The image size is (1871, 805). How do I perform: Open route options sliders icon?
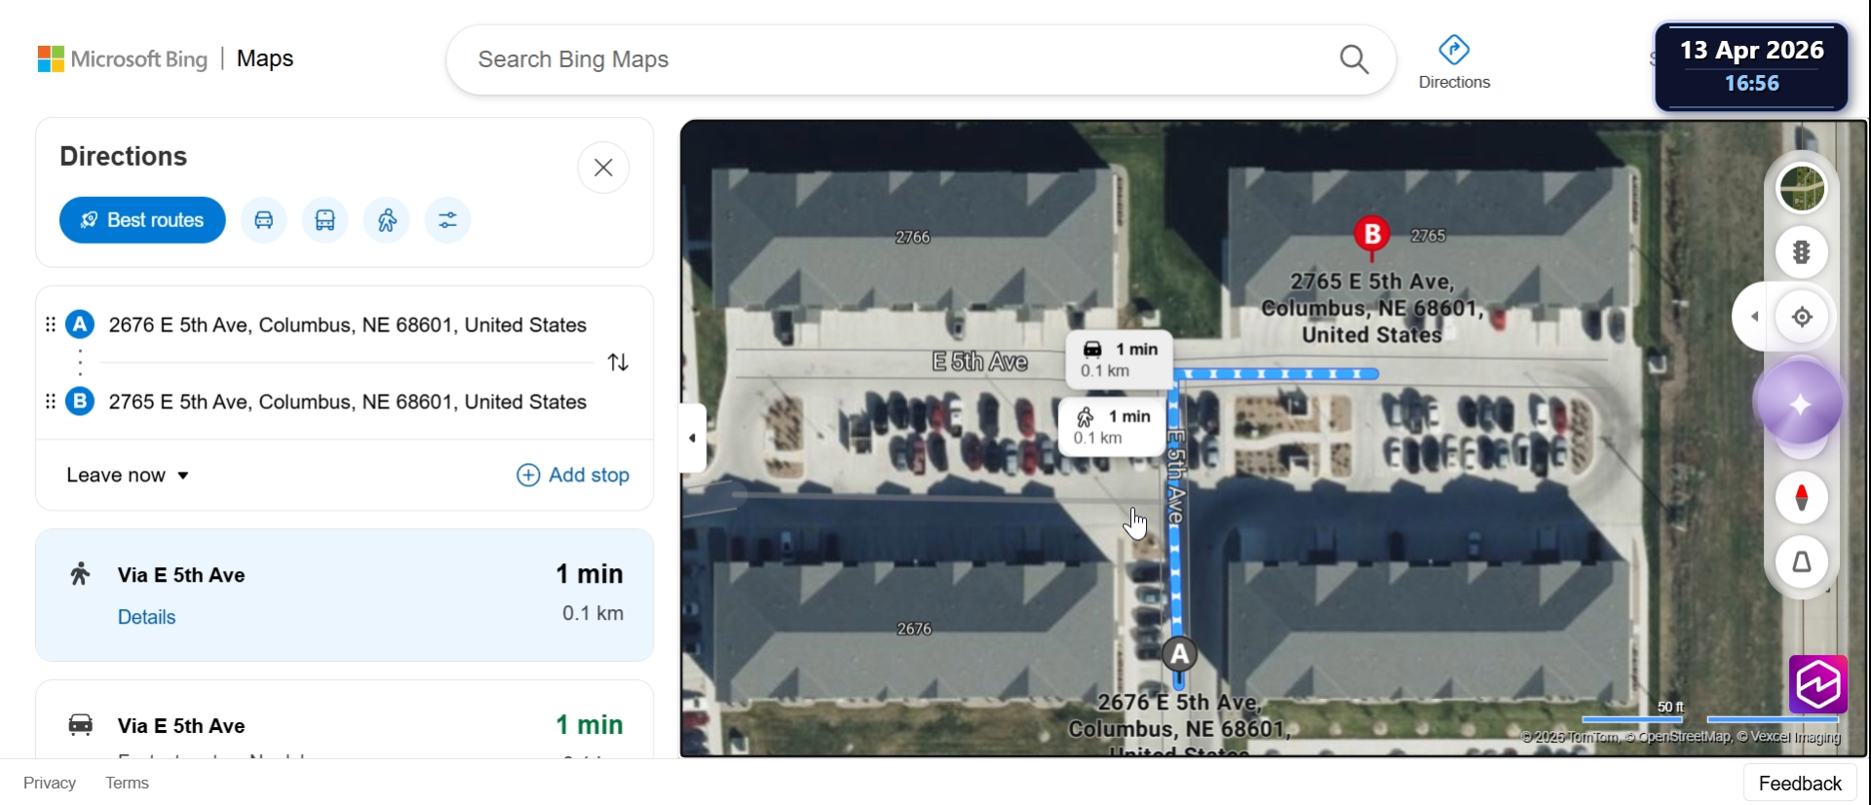(448, 220)
